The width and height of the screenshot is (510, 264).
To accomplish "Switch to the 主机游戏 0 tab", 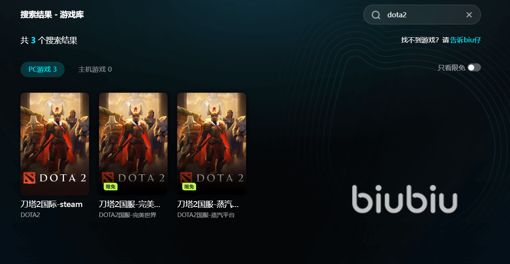I will pos(95,69).
